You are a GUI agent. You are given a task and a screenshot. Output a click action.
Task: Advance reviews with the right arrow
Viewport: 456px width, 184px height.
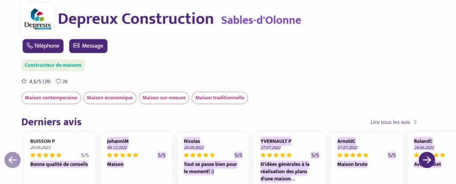(427, 160)
